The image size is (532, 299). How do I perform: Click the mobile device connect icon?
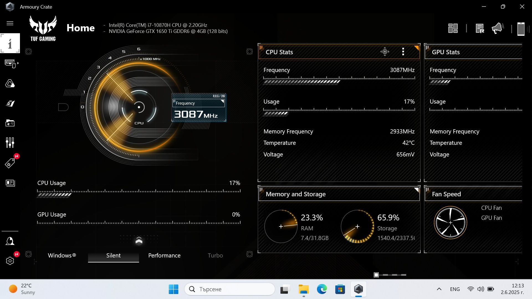point(521,29)
